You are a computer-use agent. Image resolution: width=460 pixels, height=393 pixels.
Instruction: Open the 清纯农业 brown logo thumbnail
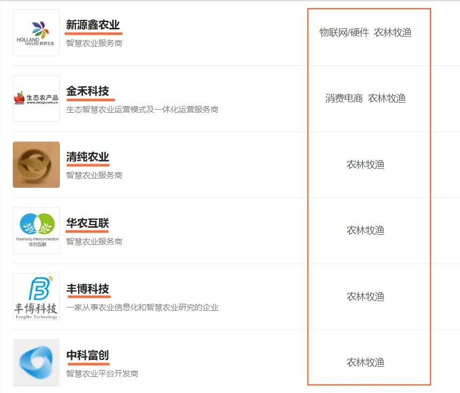[x=36, y=165]
